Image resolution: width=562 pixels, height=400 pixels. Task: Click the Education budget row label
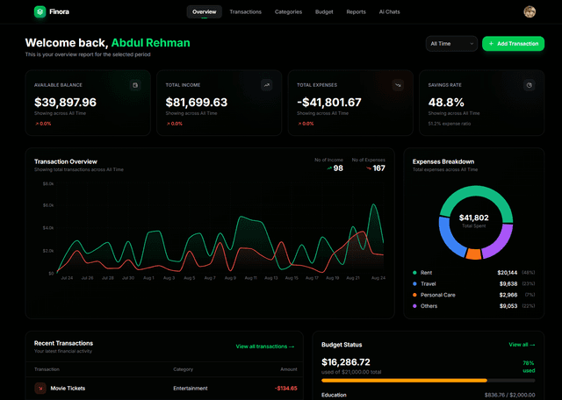334,395
